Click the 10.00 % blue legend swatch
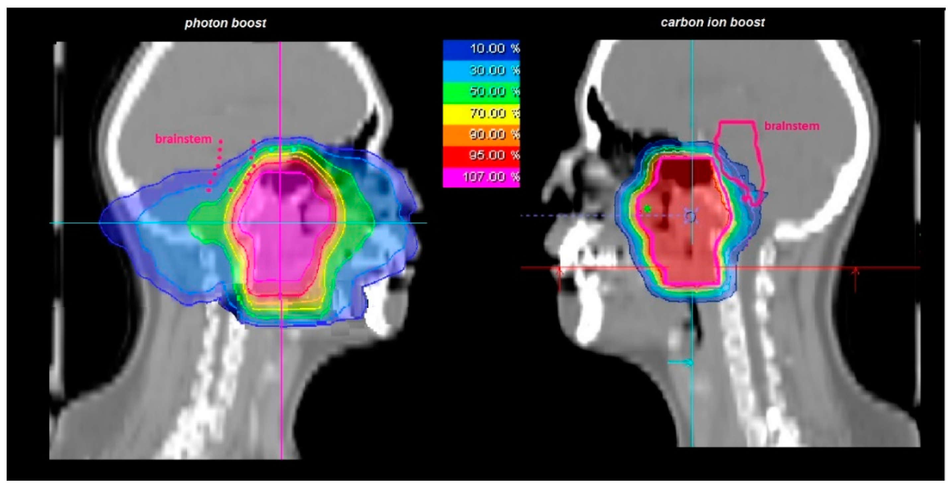Viewport: 952px width, 486px height. pos(481,48)
